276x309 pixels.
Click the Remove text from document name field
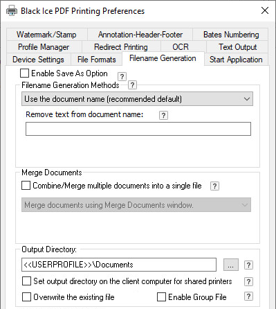(138, 129)
